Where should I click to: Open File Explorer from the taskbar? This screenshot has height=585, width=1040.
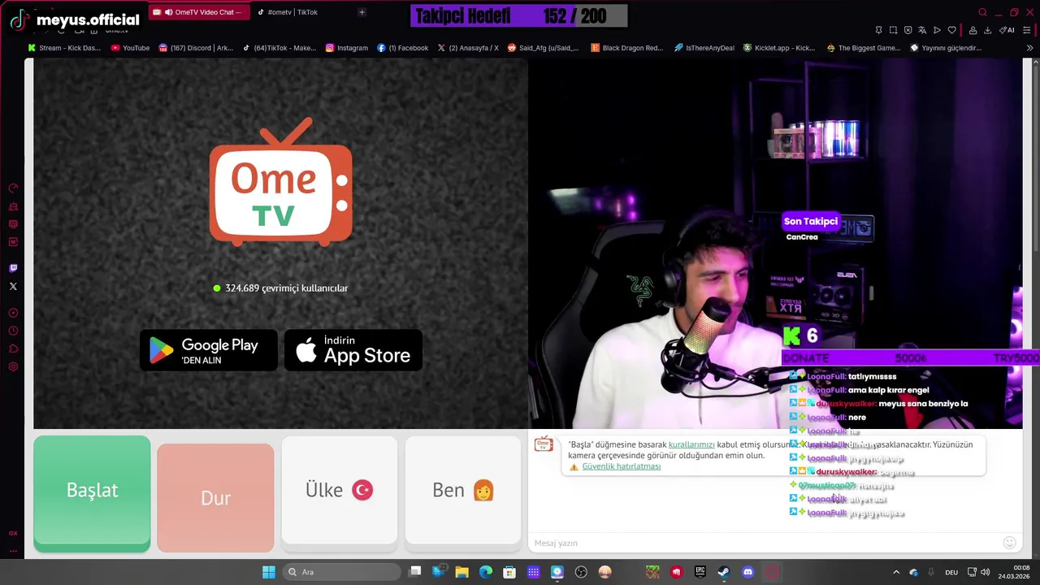461,572
